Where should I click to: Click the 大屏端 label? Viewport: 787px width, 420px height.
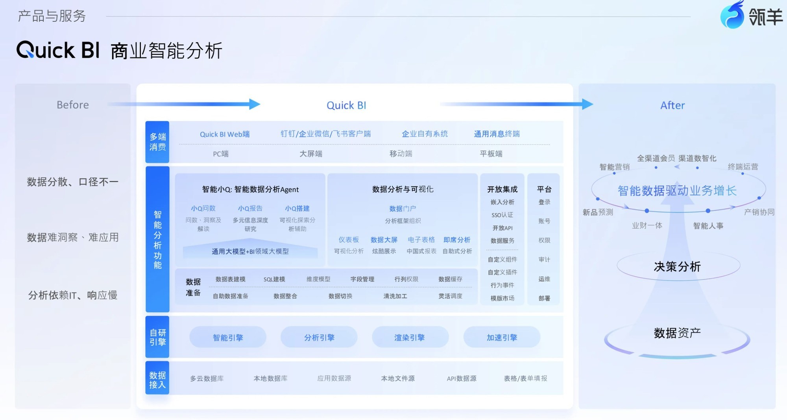coord(311,154)
